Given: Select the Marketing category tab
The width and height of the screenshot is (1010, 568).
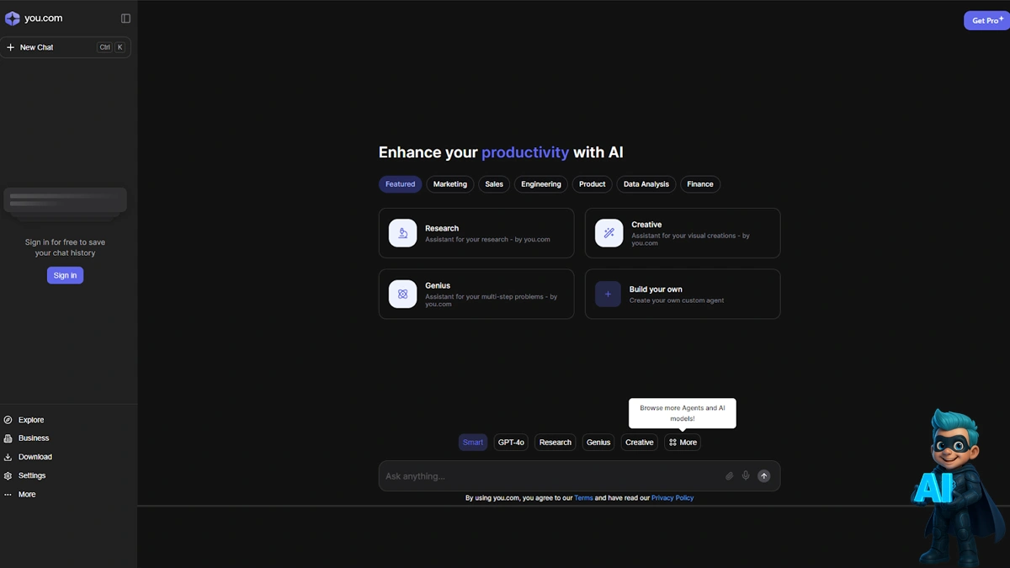Looking at the screenshot, I should [450, 184].
